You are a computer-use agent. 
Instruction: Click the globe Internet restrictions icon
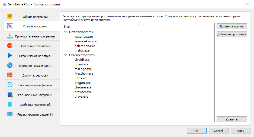(10, 65)
